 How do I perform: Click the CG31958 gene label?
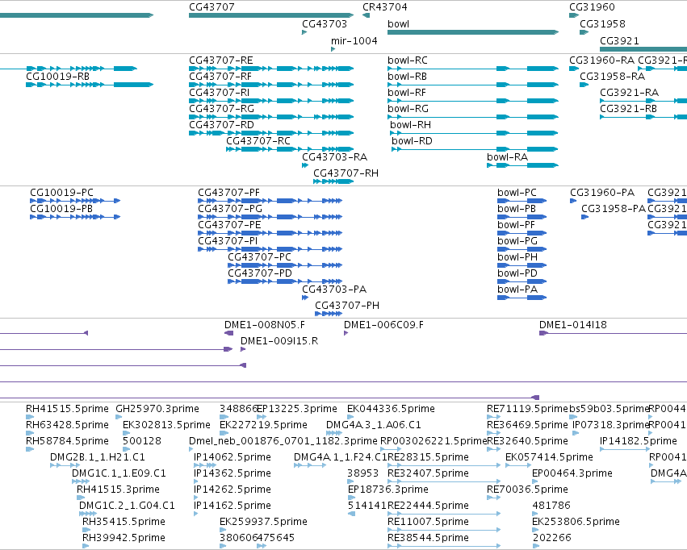click(602, 24)
